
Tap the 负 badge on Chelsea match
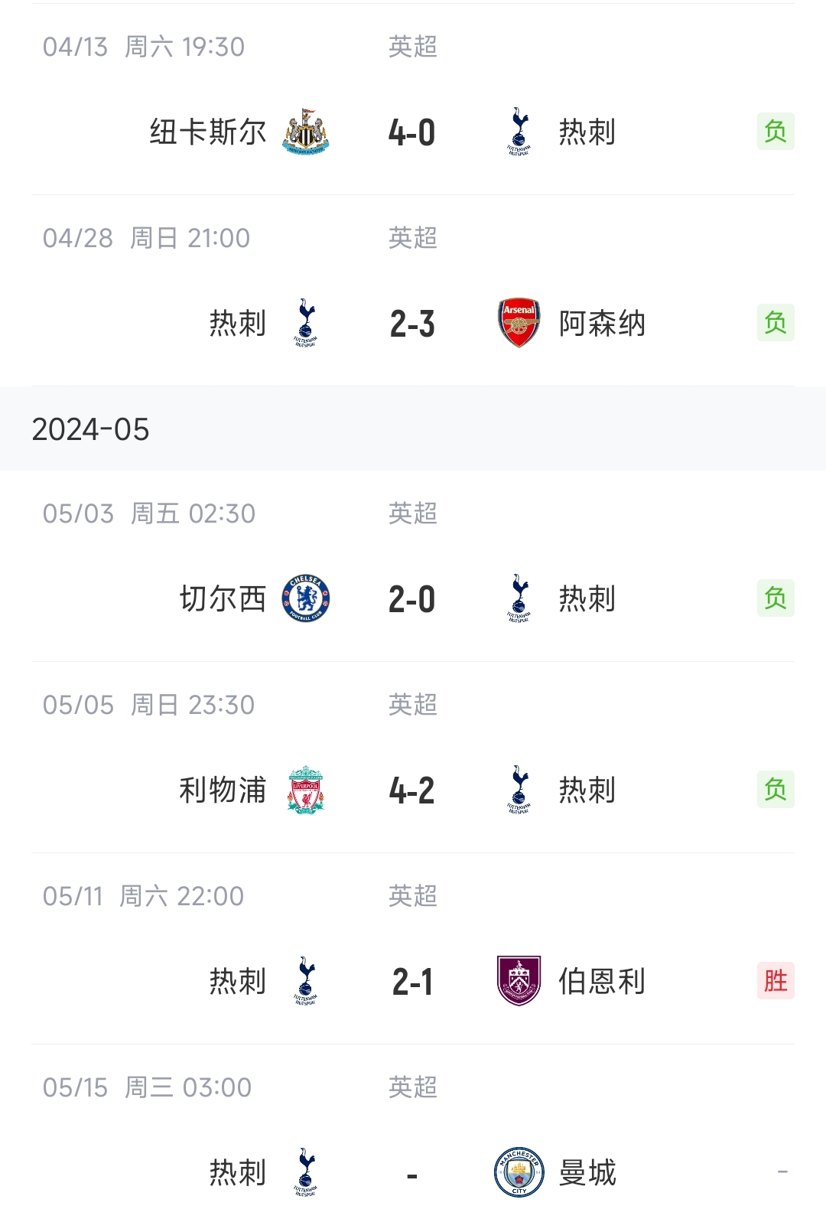click(x=776, y=598)
